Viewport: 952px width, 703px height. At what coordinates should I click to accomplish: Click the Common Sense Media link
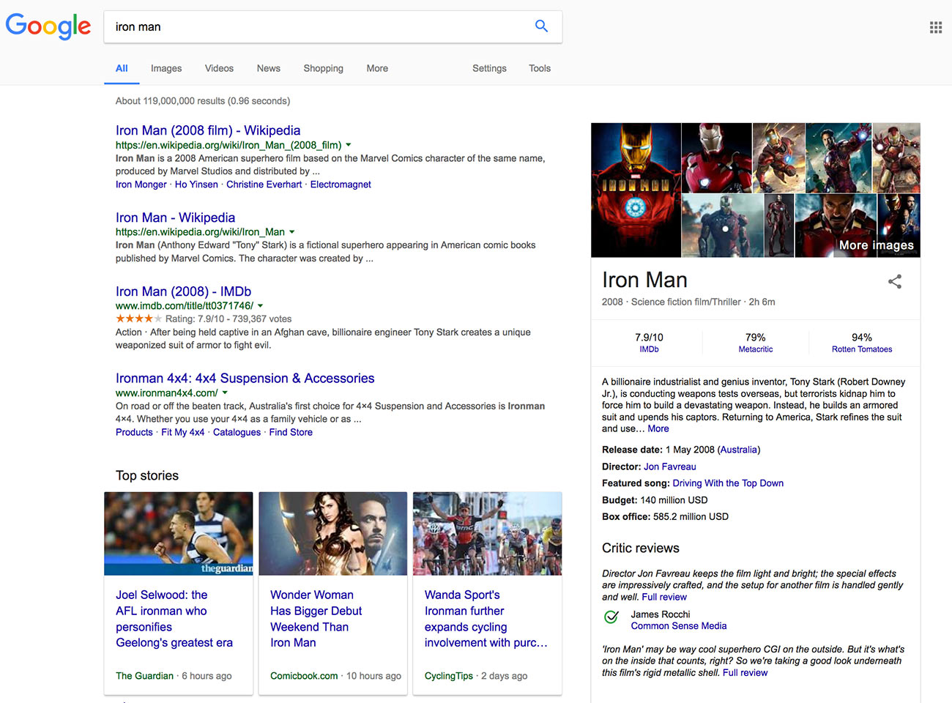pos(679,626)
